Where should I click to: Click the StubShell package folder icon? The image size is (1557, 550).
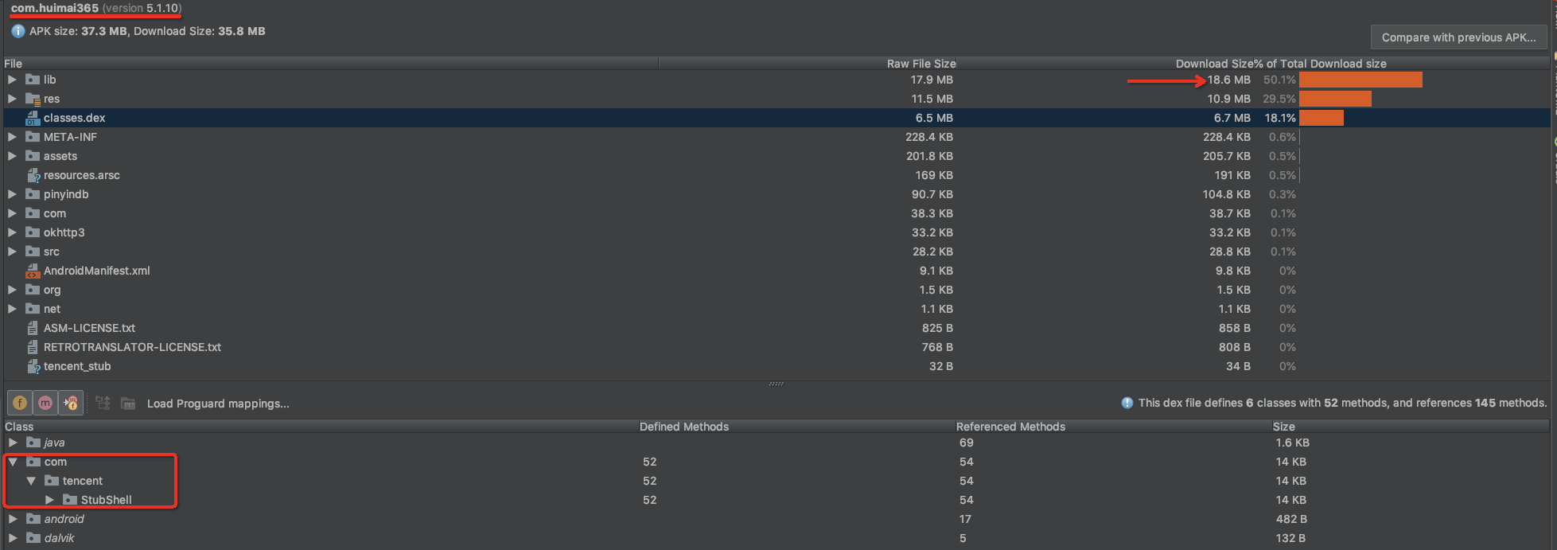click(x=70, y=500)
